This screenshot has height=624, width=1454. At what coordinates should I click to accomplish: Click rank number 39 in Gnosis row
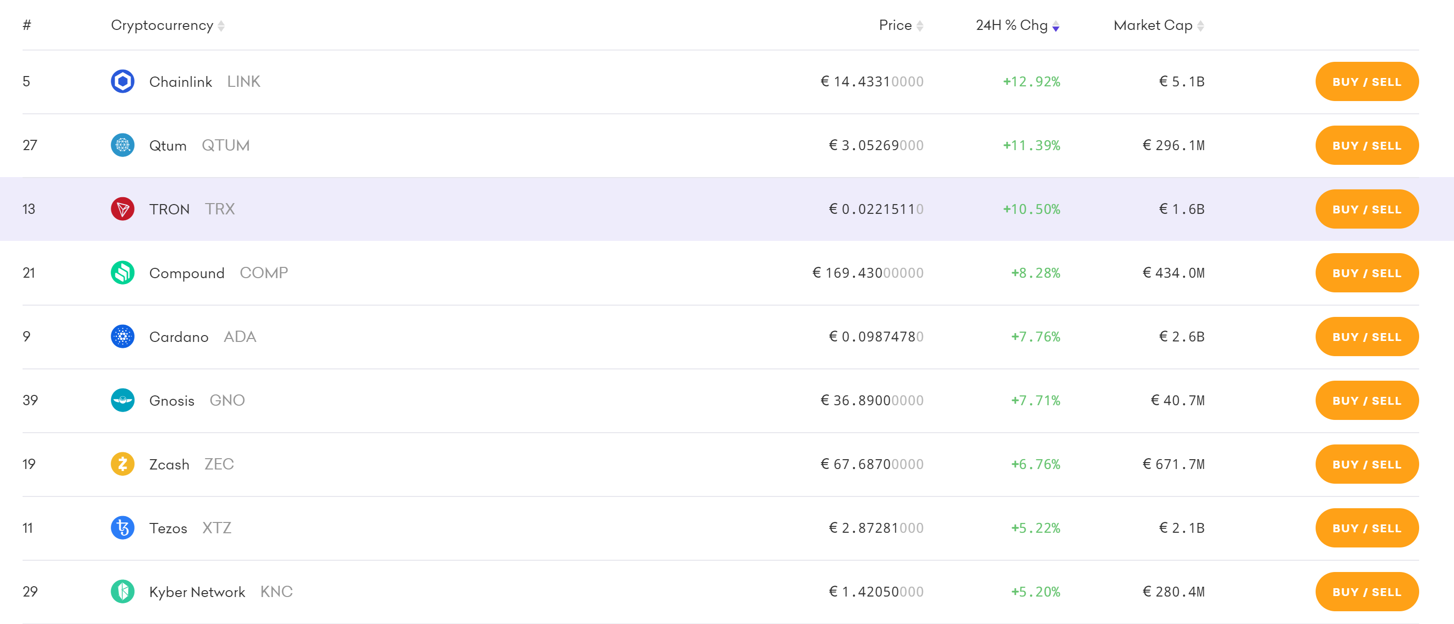click(30, 401)
